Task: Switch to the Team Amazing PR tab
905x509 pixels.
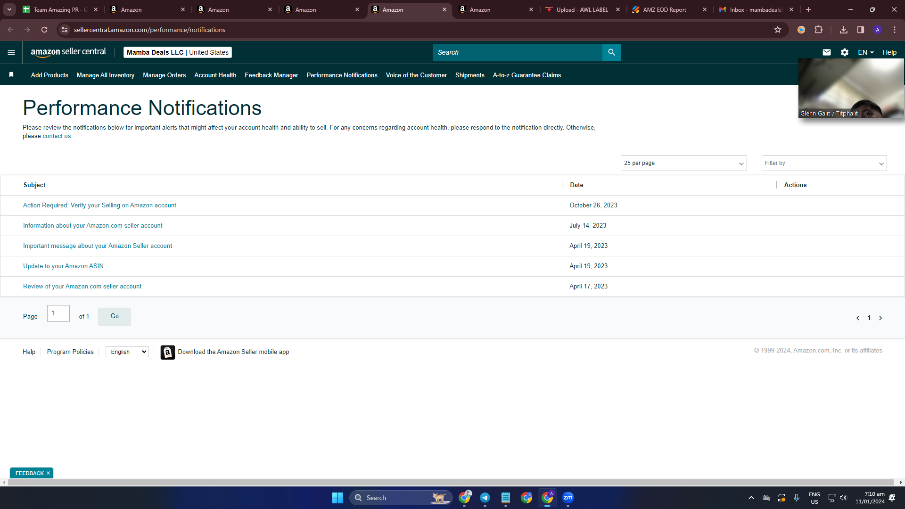Action: click(60, 9)
